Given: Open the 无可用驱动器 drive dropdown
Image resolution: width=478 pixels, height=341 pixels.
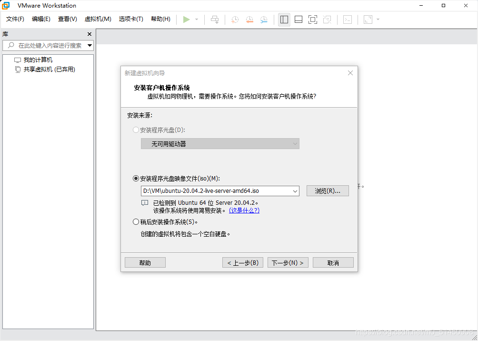Looking at the screenshot, I should point(220,144).
